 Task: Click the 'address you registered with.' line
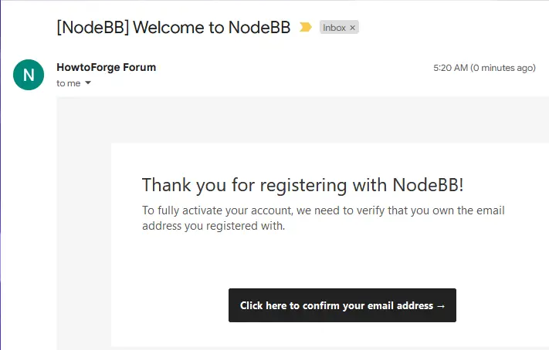(x=214, y=226)
